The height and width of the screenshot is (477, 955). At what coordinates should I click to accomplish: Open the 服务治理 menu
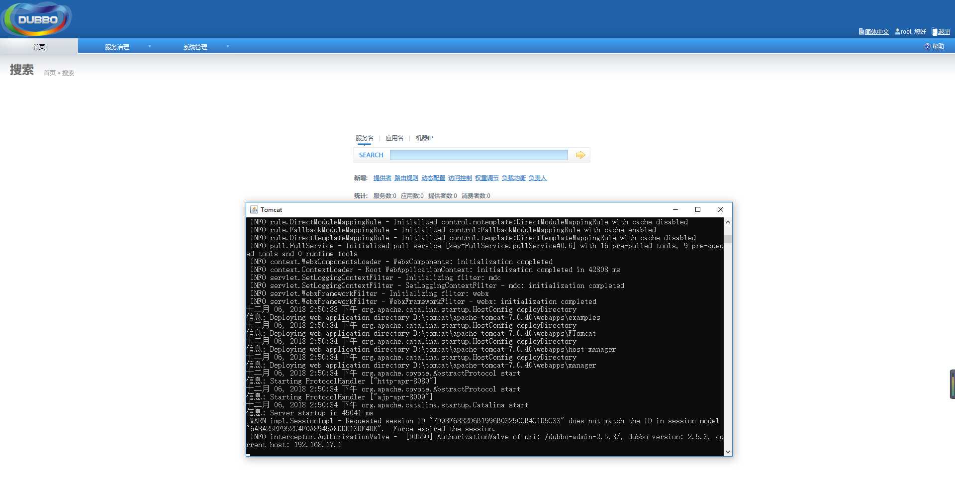(117, 47)
